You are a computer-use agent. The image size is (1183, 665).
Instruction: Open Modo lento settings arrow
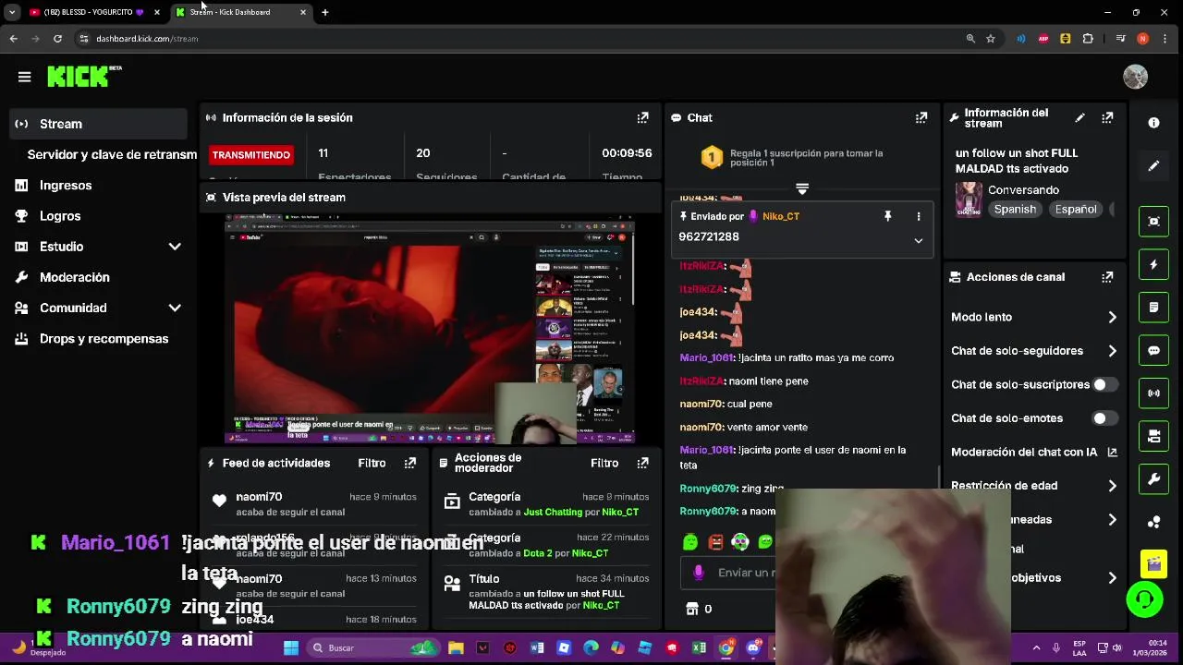click(x=1112, y=317)
